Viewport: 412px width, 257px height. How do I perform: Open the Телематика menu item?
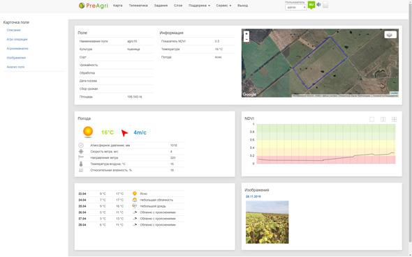click(x=138, y=6)
